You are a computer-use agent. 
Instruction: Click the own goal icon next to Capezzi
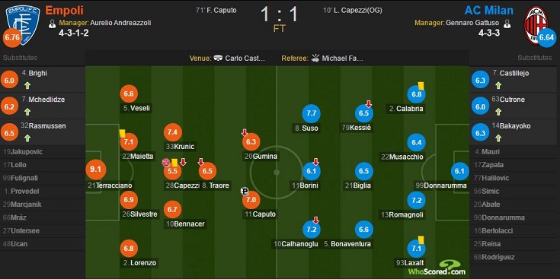(165, 163)
